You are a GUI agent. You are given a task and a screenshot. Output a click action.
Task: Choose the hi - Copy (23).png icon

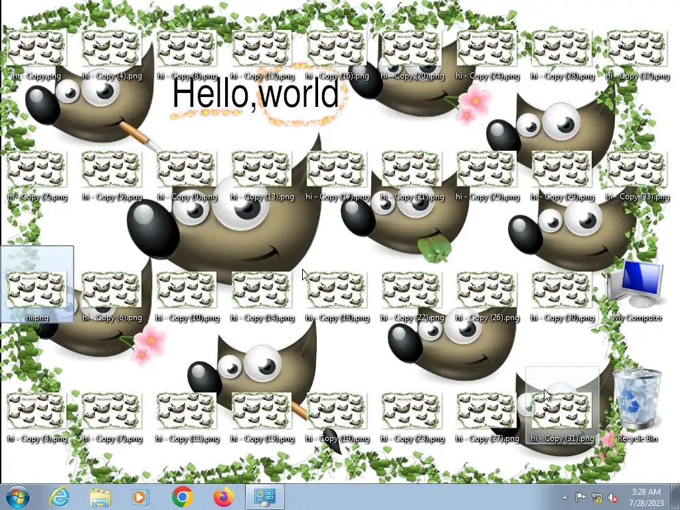412,418
